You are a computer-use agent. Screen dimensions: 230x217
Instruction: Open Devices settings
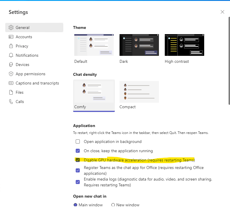34,65
